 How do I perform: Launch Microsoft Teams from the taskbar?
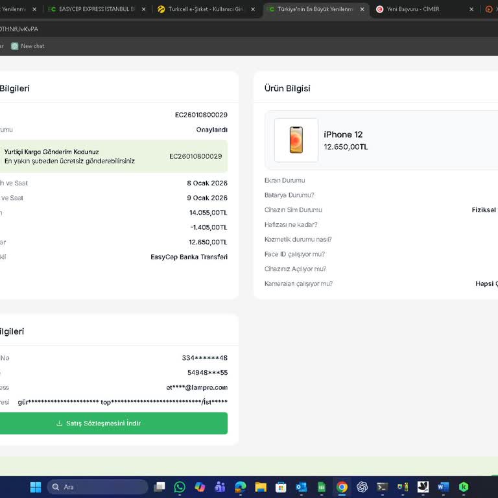coord(220,487)
